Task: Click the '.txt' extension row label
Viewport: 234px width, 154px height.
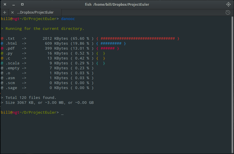Action: [x=10, y=39]
